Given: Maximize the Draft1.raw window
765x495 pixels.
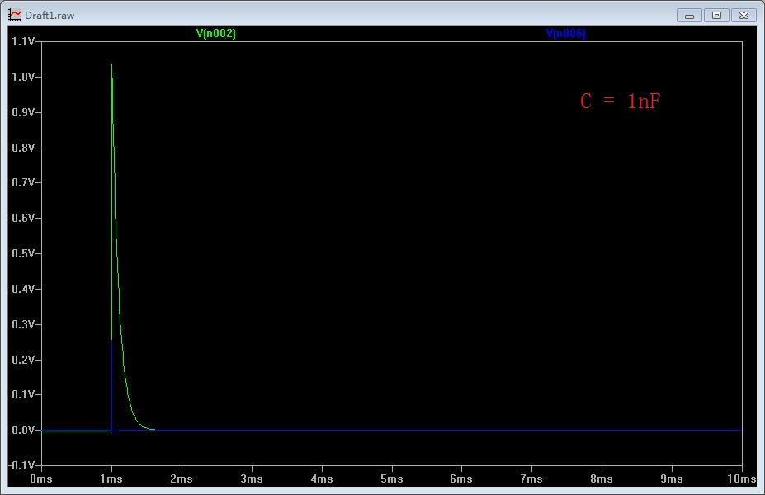Looking at the screenshot, I should 716,16.
